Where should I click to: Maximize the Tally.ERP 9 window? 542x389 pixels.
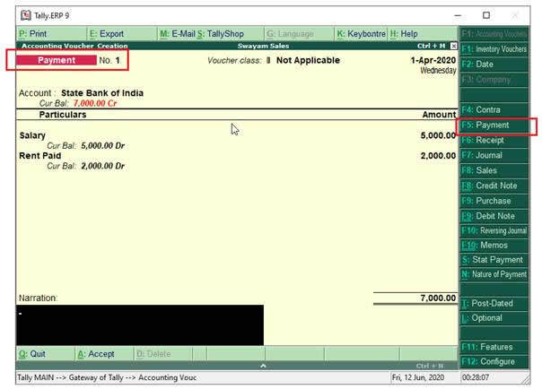[x=486, y=15]
